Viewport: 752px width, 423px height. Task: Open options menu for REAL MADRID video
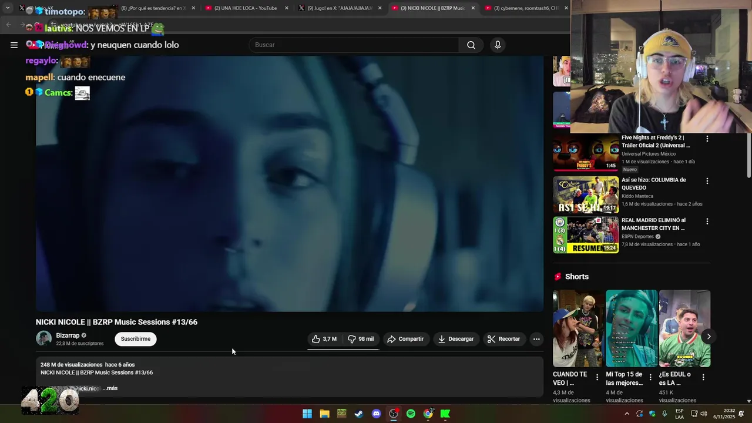pyautogui.click(x=707, y=221)
